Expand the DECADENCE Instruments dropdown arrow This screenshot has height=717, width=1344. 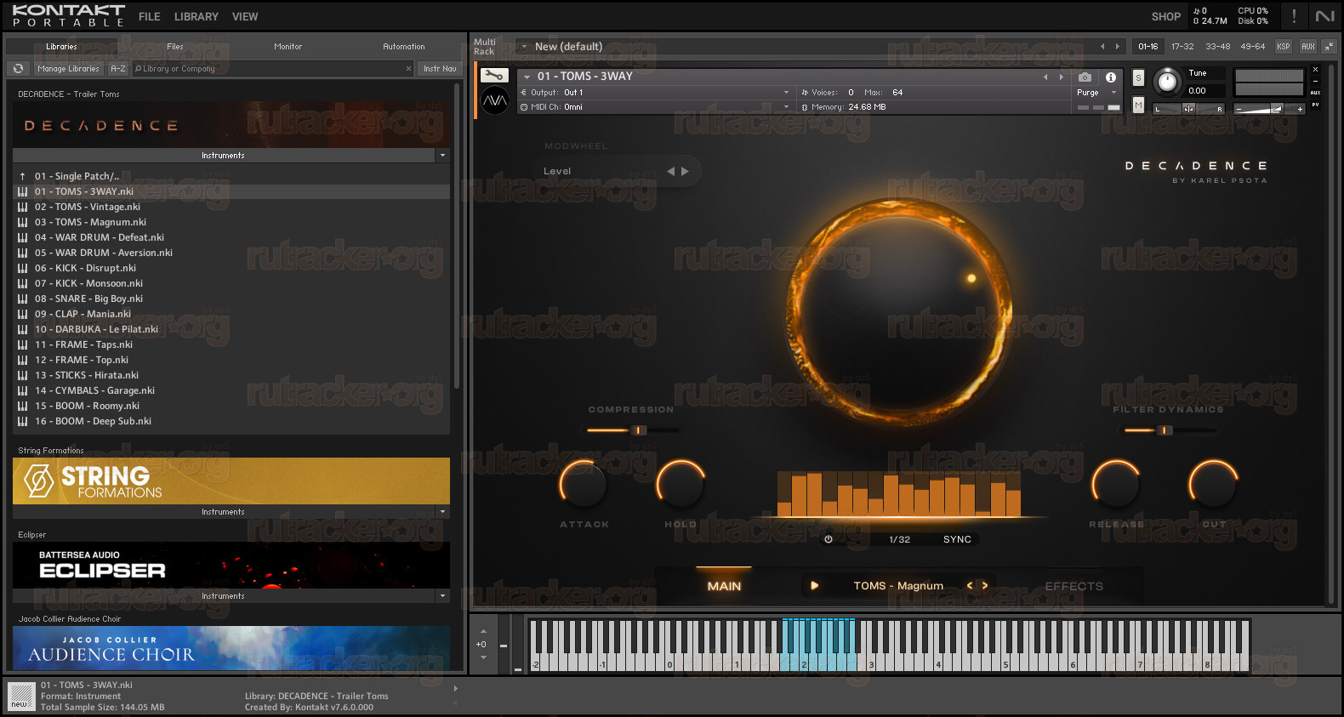coord(442,156)
